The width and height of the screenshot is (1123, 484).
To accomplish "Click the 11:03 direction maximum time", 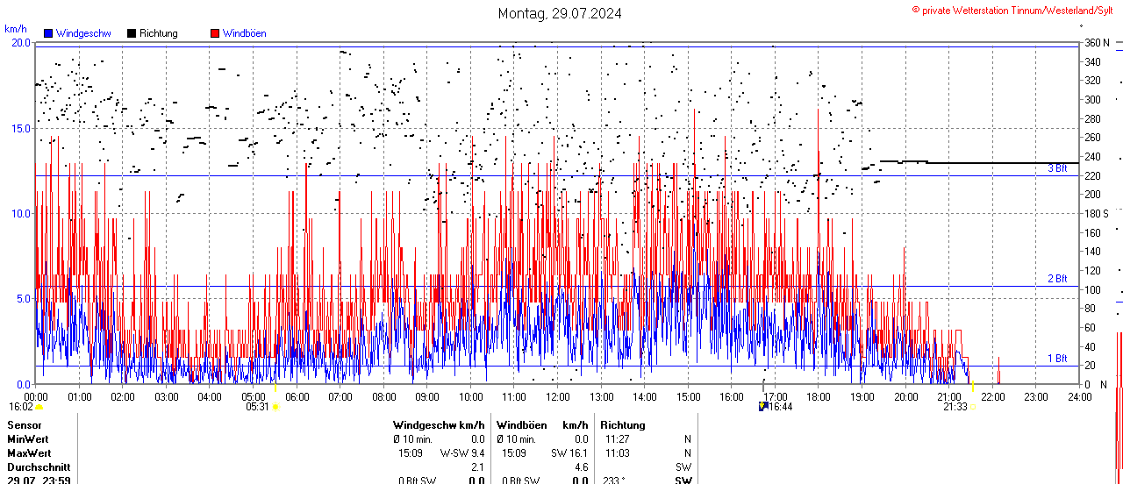I will click(x=617, y=453).
